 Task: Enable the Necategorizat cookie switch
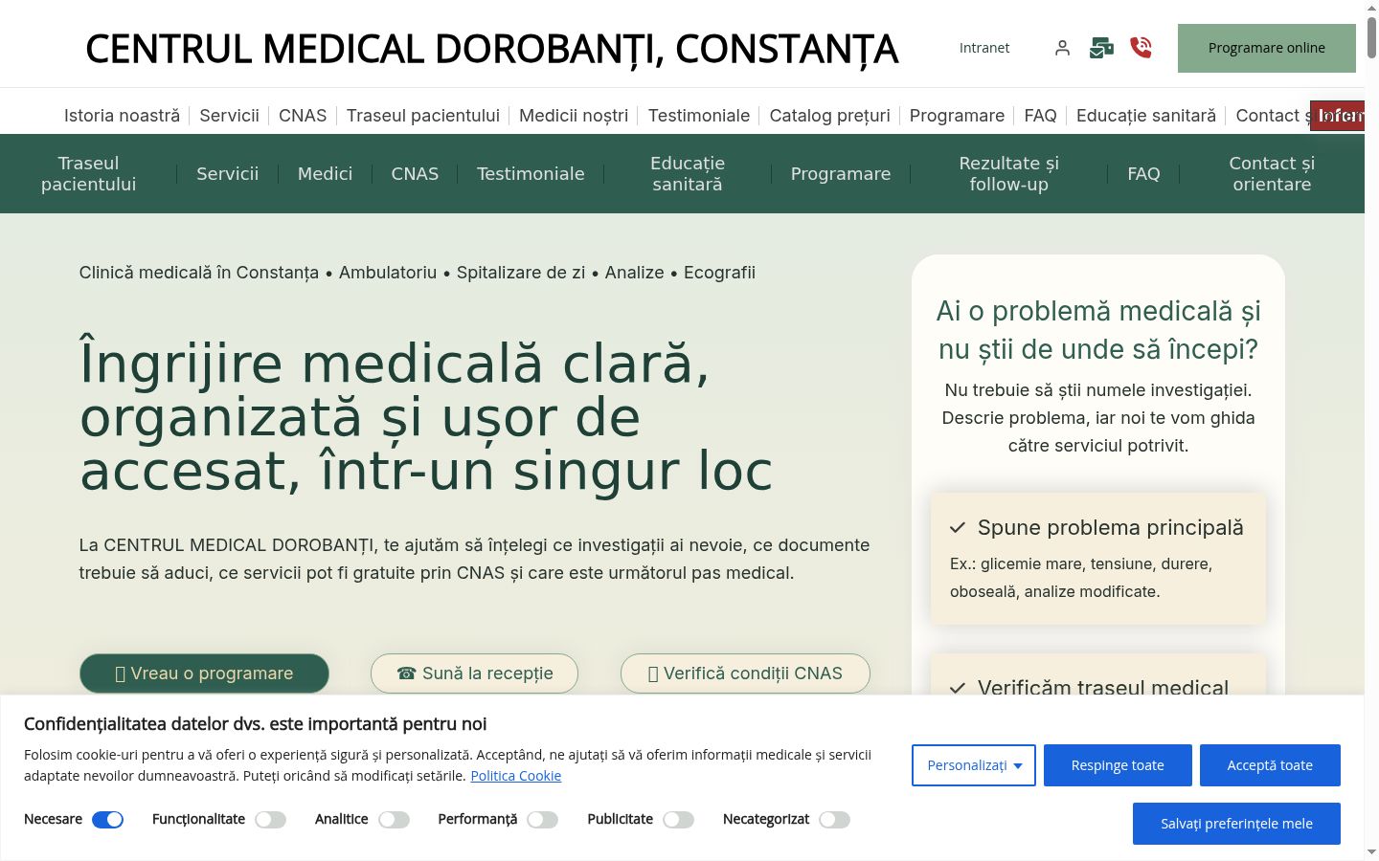pyautogui.click(x=835, y=819)
